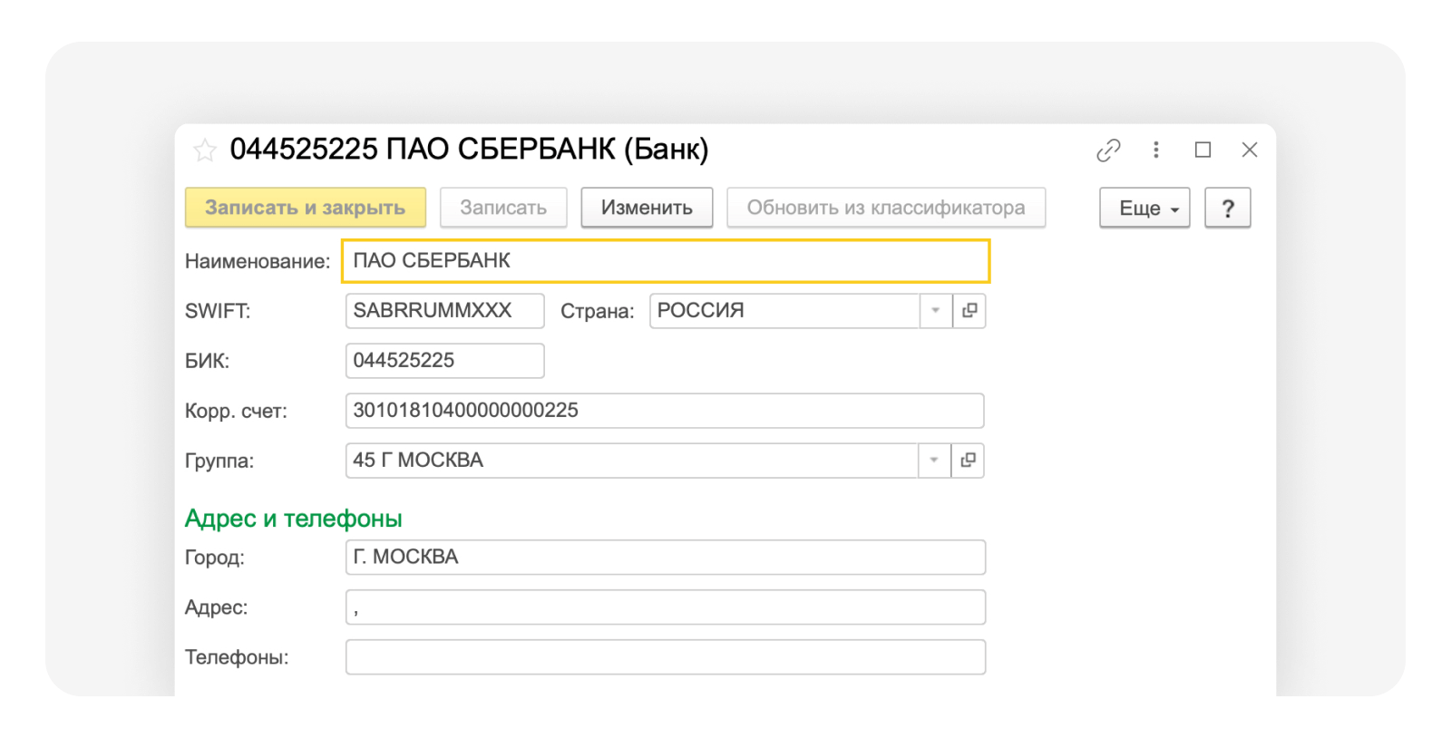This screenshot has height=738, width=1451.
Task: Click the empty Телефоны field
Action: point(665,657)
